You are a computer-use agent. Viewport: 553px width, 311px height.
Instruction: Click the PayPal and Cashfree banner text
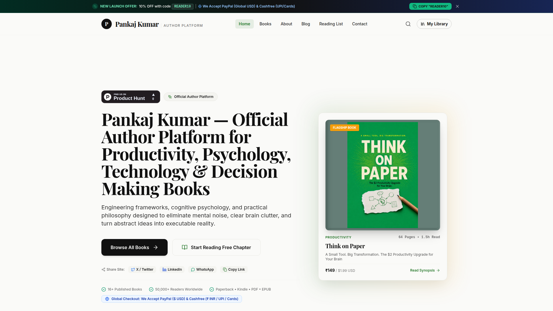tap(249, 6)
